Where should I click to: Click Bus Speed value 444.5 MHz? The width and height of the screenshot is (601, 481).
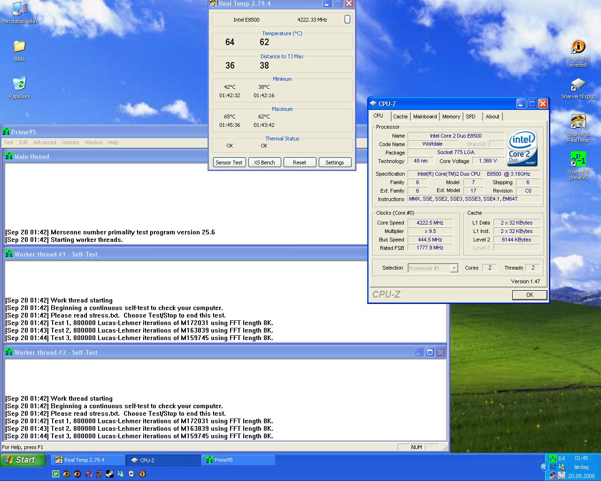pos(430,240)
